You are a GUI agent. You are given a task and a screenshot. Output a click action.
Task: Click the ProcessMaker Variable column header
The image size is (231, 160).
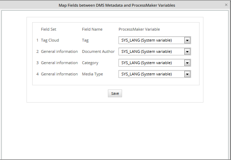139,29
